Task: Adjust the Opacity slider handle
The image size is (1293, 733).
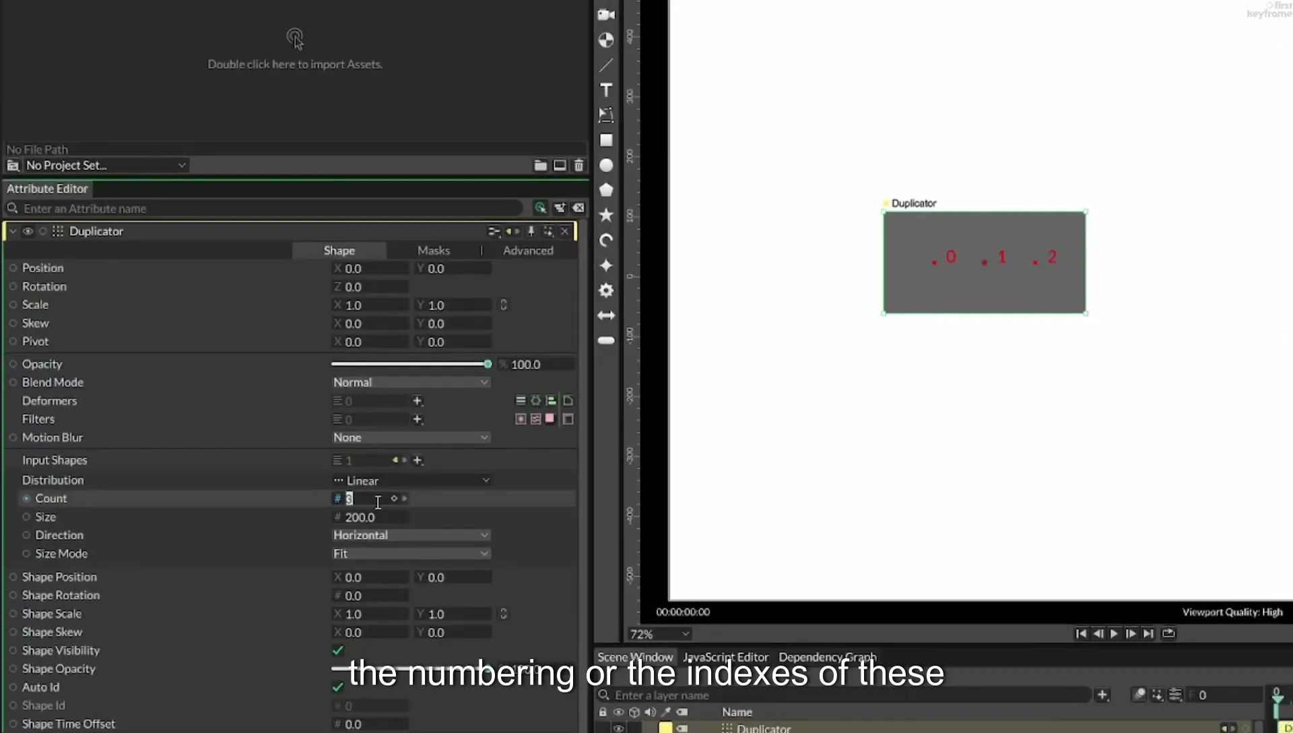Action: click(488, 364)
